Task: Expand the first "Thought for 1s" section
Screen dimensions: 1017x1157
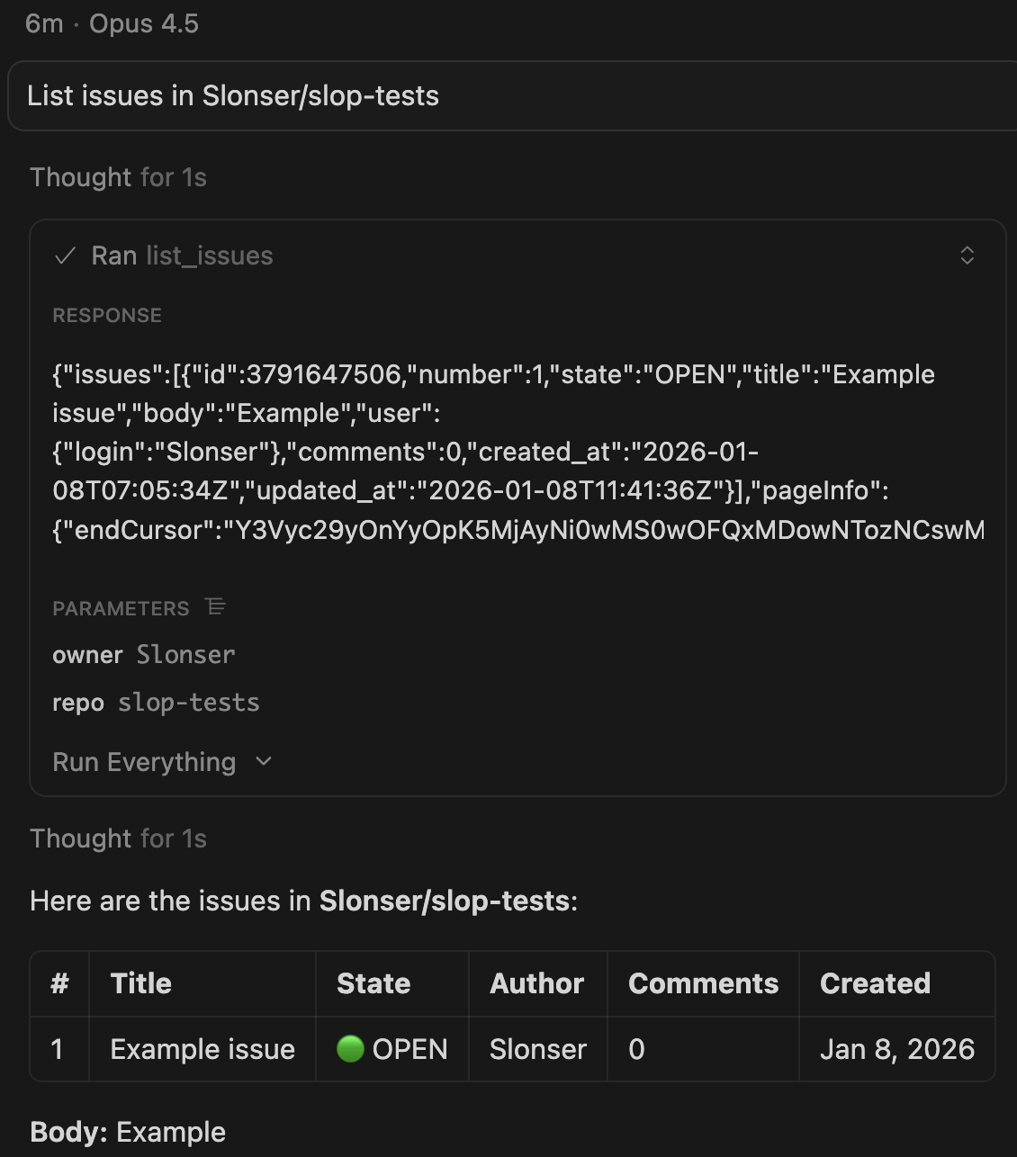Action: pyautogui.click(x=118, y=177)
